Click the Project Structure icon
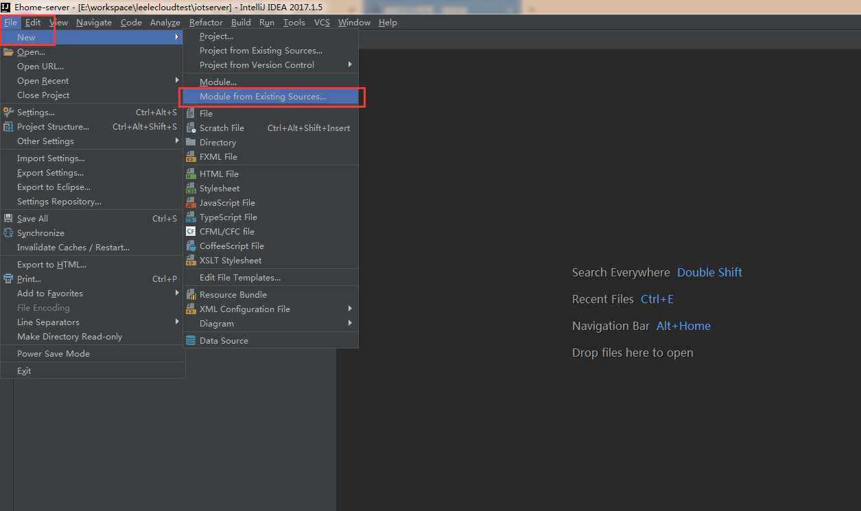The height and width of the screenshot is (511, 861). (x=8, y=126)
